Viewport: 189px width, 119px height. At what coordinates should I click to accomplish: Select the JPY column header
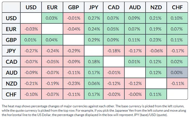(93, 7)
